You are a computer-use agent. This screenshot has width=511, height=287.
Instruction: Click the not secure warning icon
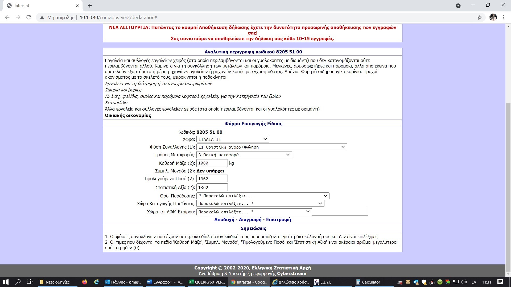(x=42, y=18)
